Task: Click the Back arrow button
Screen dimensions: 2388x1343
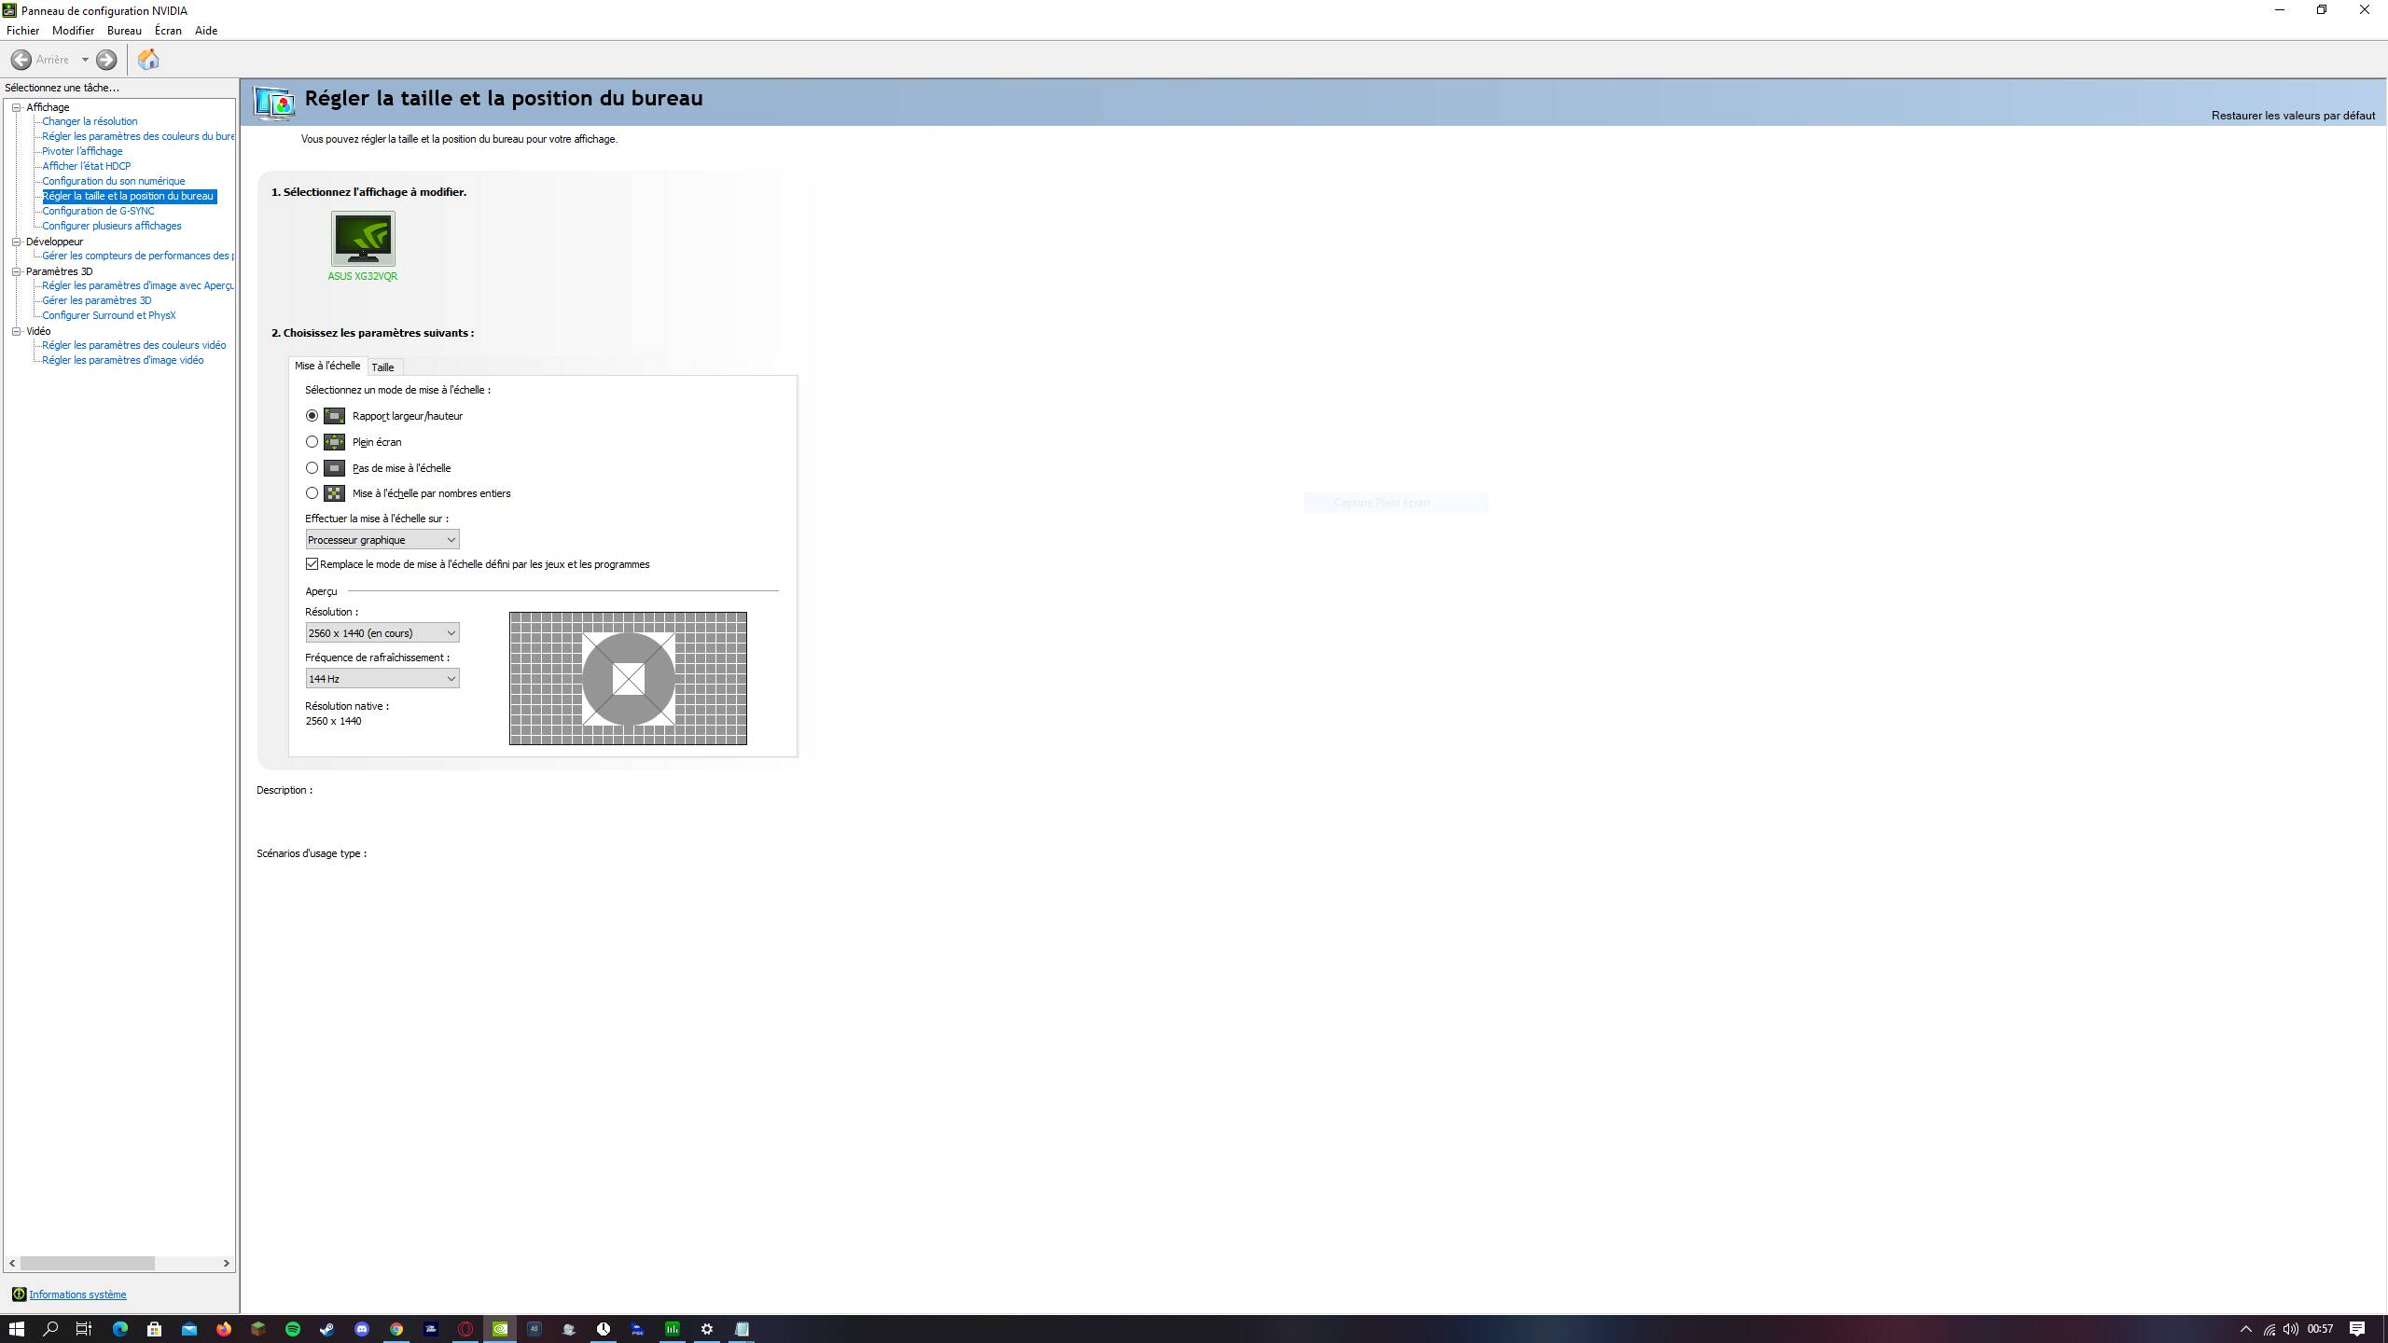Action: point(21,60)
